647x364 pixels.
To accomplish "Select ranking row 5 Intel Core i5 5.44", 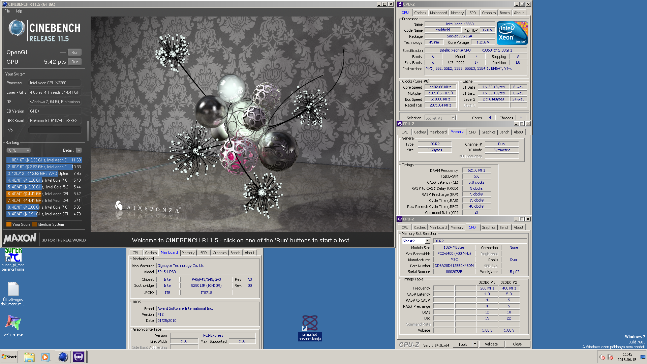I will click(44, 187).
